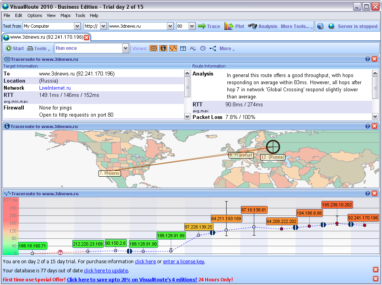382x285 pixels.
Task: Dismiss the database out-of-date notice
Action: pyautogui.click(x=375, y=270)
